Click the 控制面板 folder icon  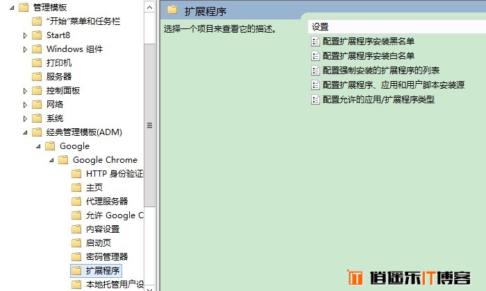(37, 91)
